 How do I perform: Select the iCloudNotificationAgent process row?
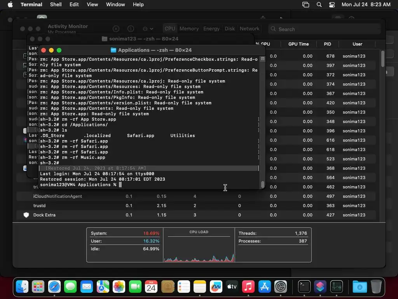click(x=196, y=196)
